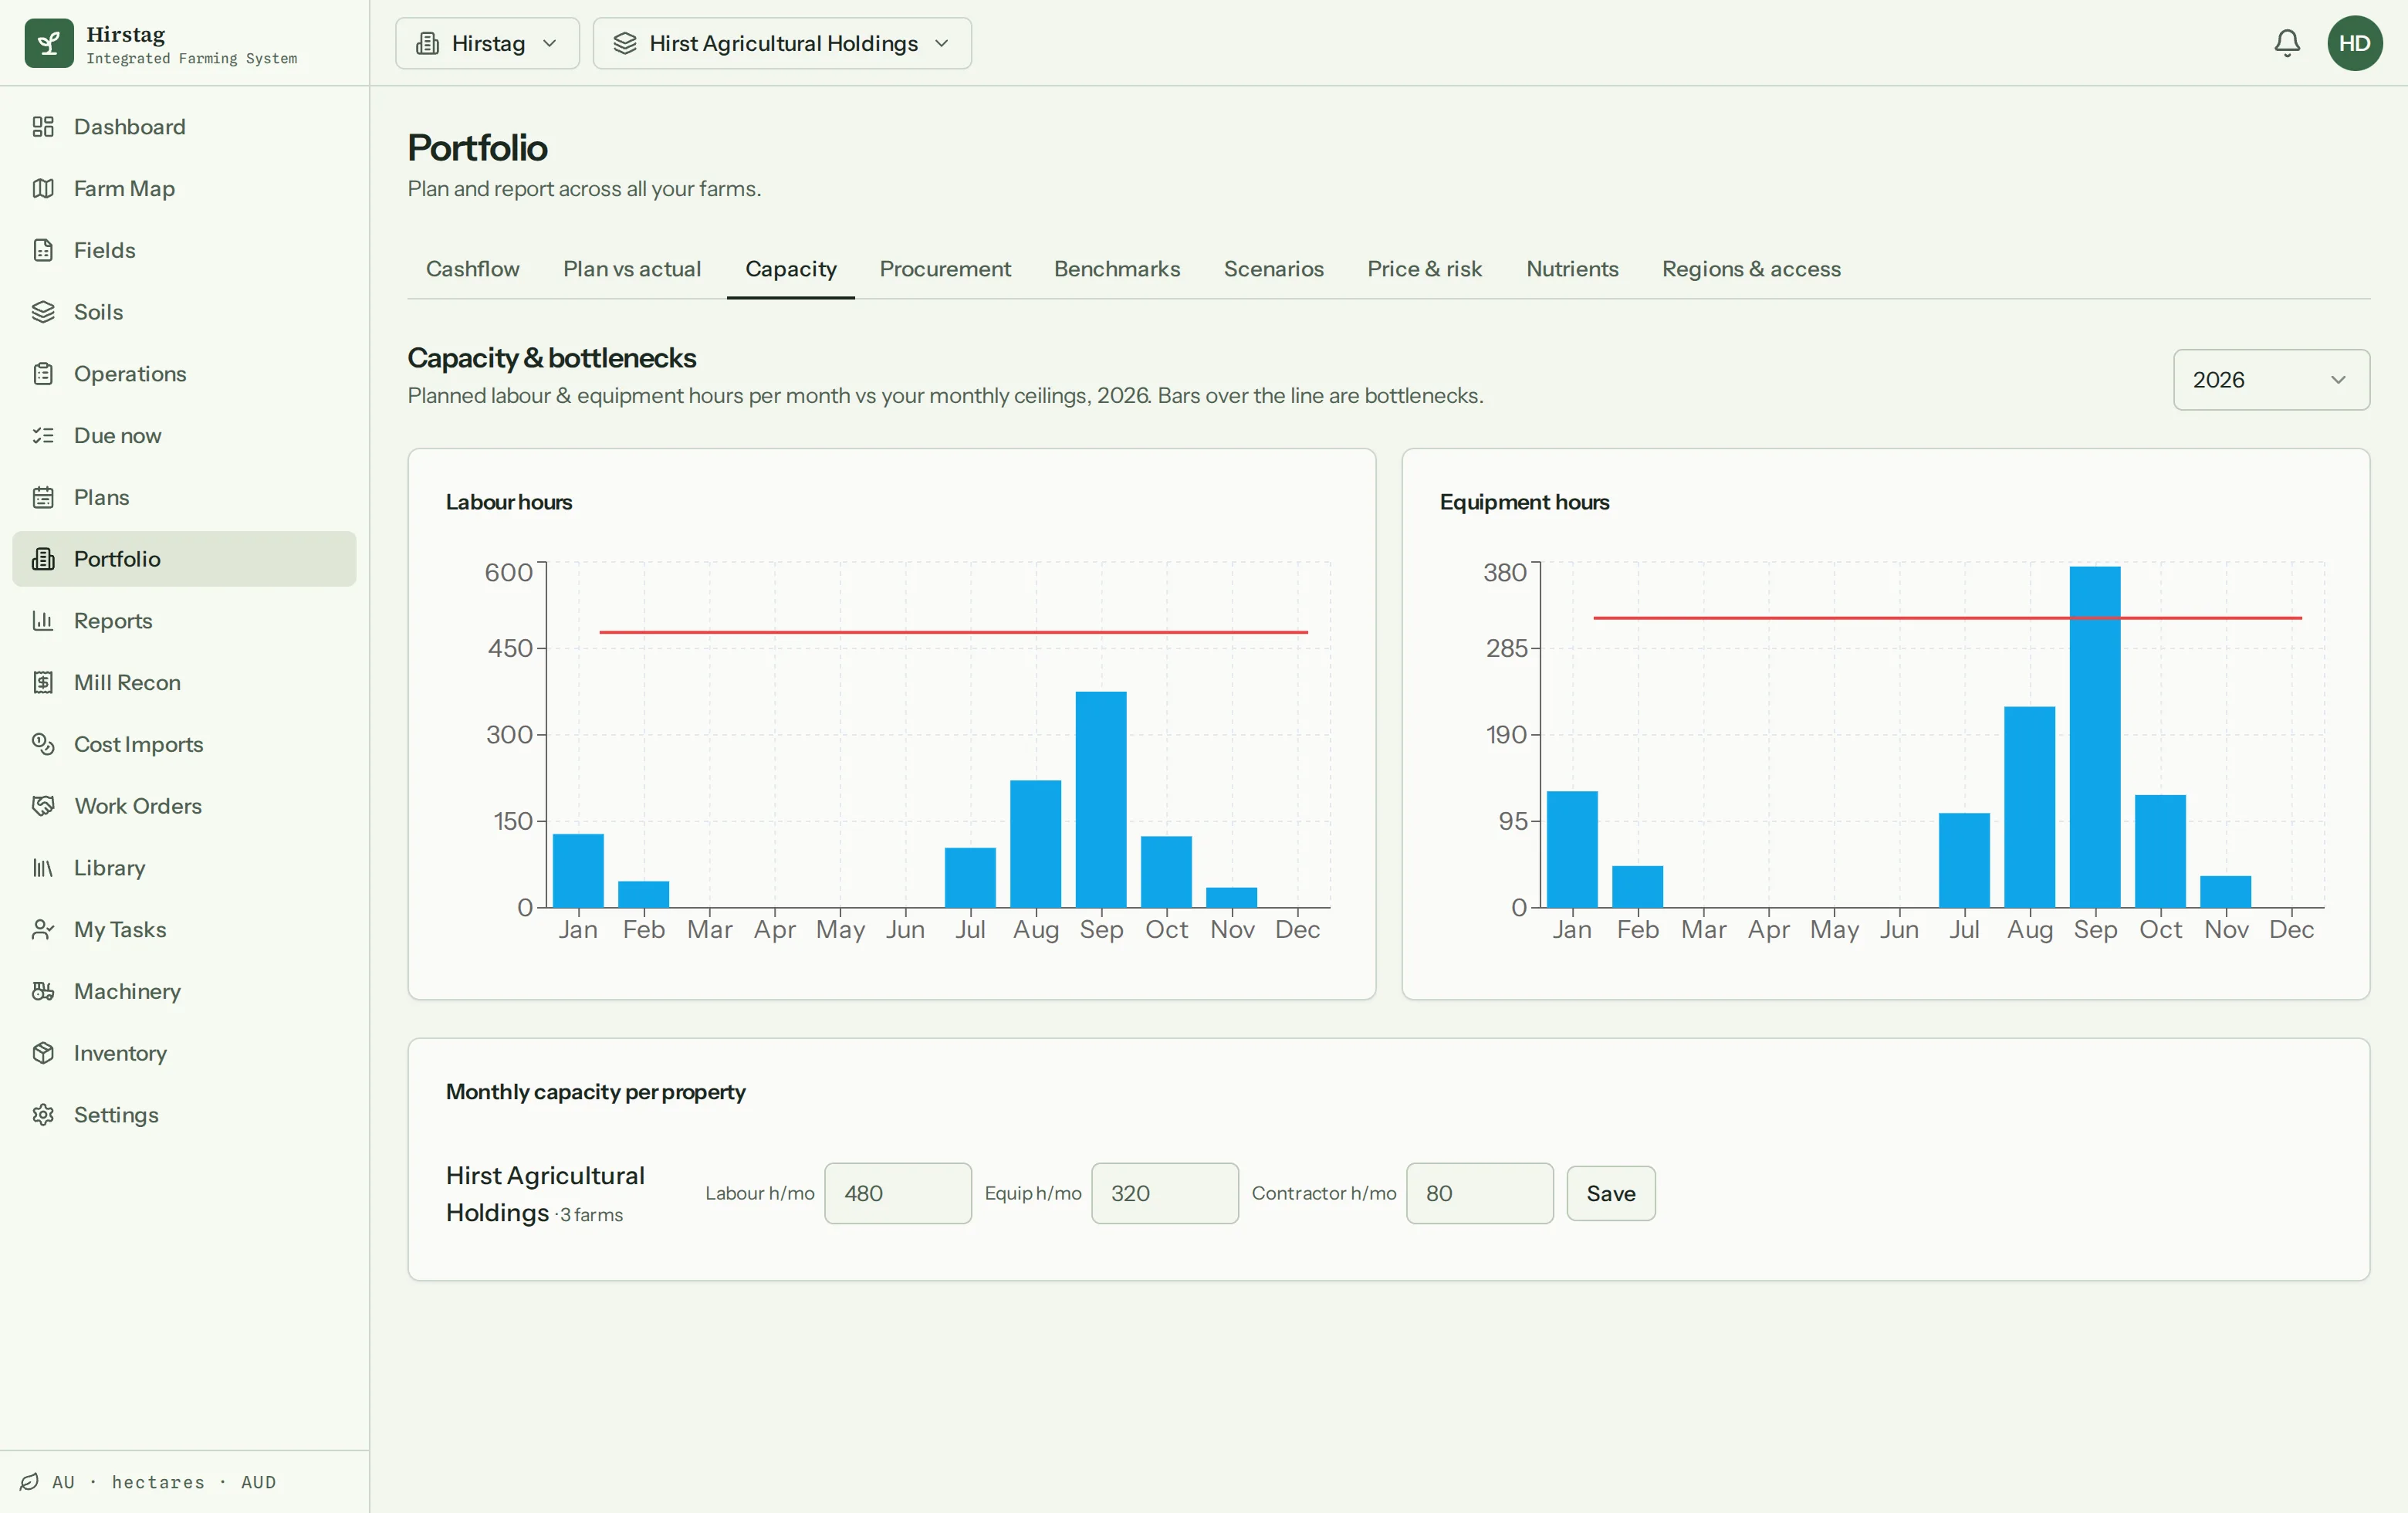2408x1513 pixels.
Task: Open the Nutrients tab
Action: coord(1572,269)
